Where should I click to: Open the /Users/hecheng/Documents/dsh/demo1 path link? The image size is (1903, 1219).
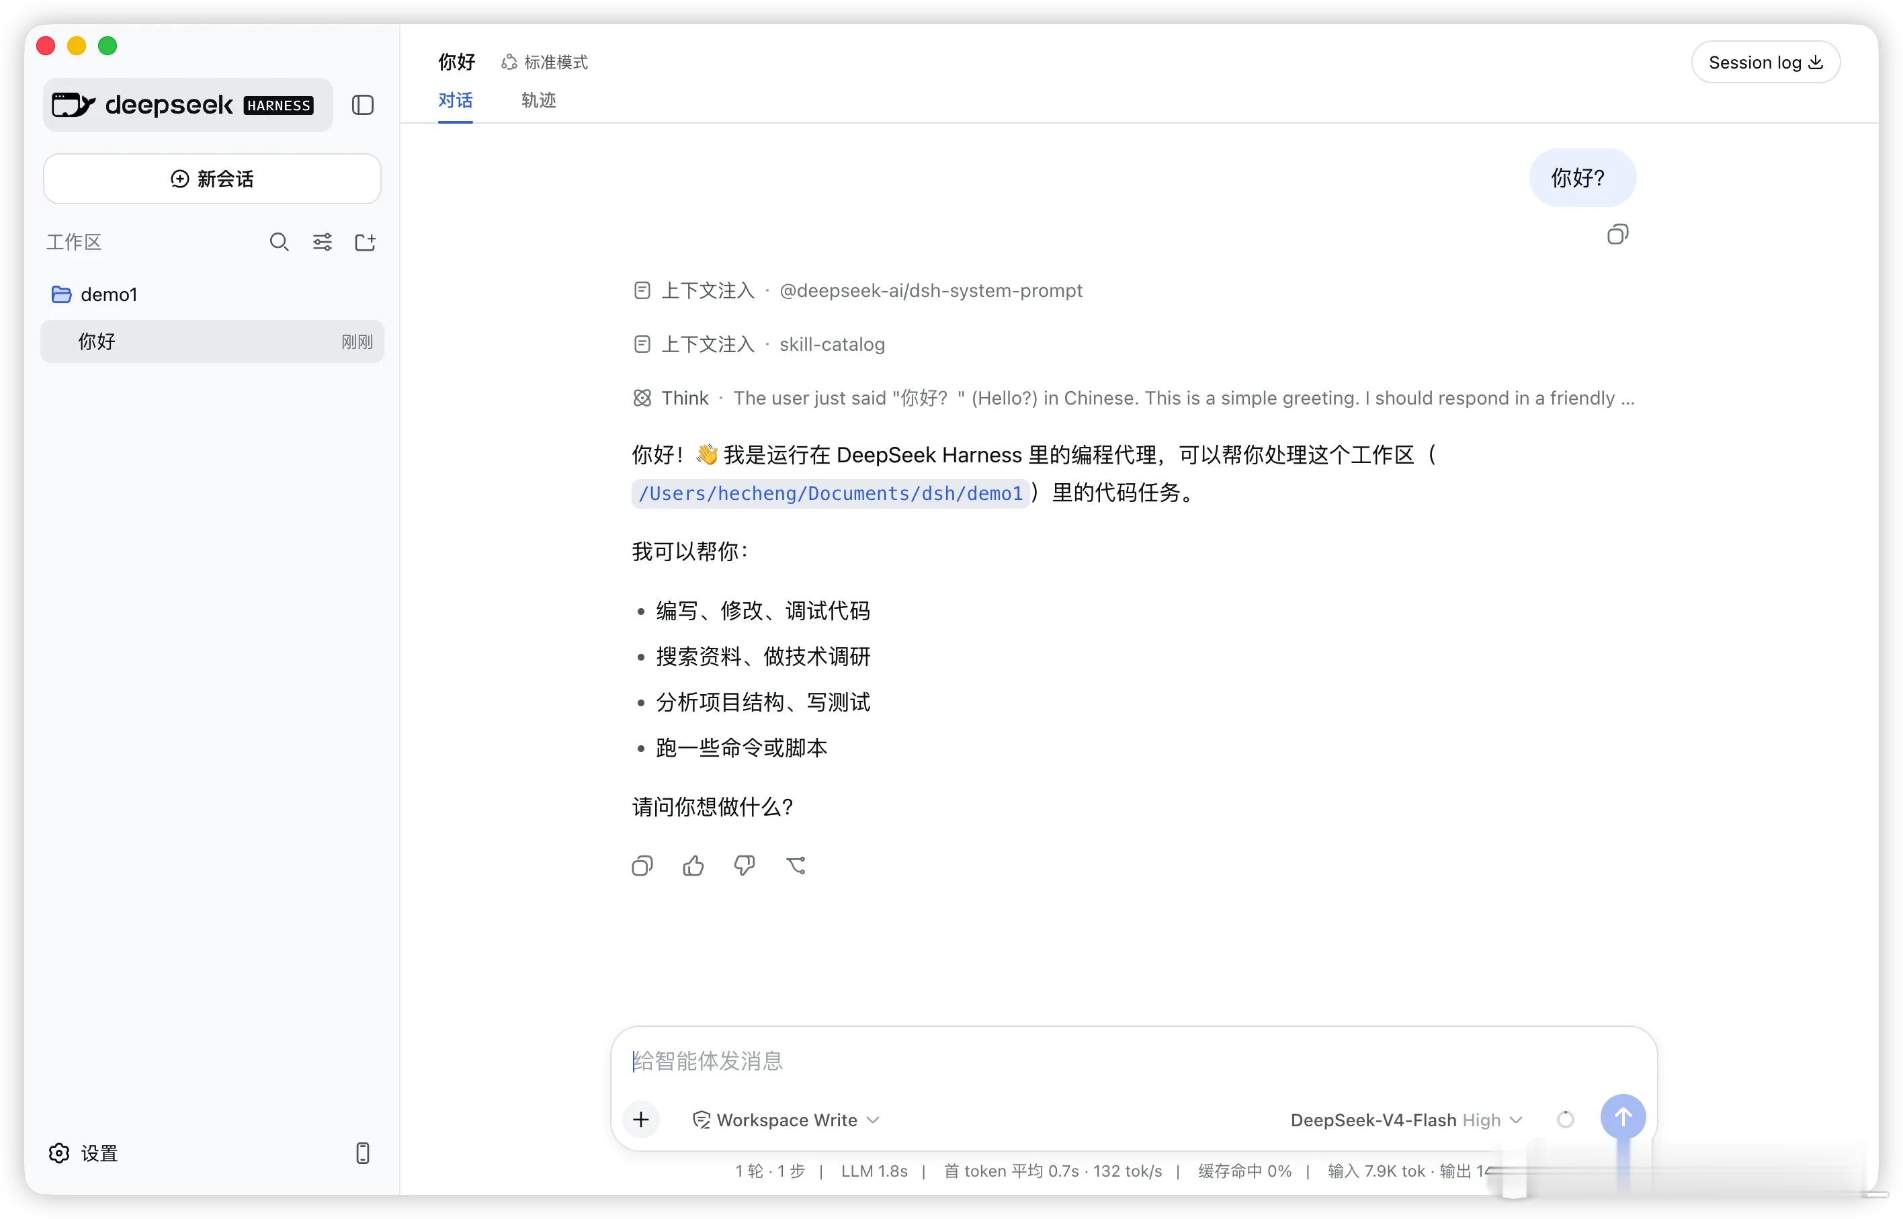click(x=830, y=493)
